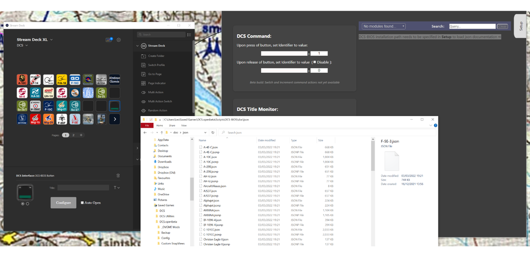530x257 pixels.
Task: Open the Stream Deck XL device dropdown
Action: tap(35, 40)
